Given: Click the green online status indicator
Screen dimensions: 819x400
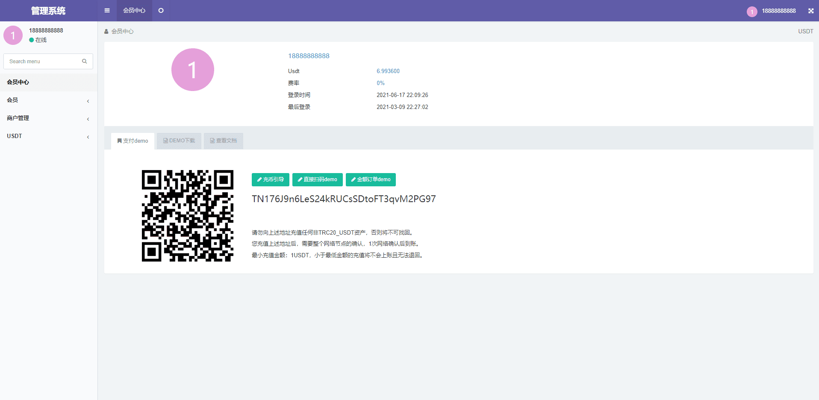Looking at the screenshot, I should 32,40.
